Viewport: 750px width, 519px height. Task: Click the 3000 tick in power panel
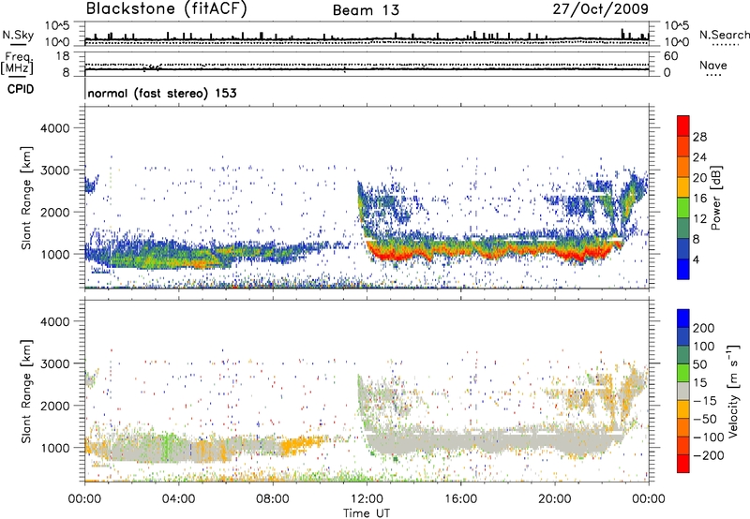[54, 171]
